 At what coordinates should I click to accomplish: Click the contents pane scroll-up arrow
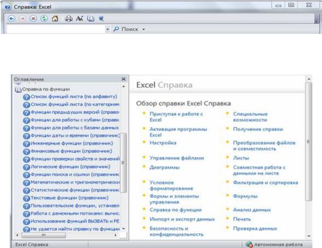tap(124, 86)
